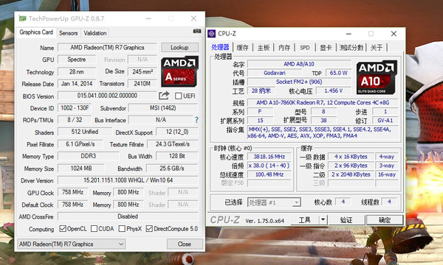This screenshot has width=443, height=265.
Task: Click the AMD CrossFire field showing Disabled
Action: [128, 216]
